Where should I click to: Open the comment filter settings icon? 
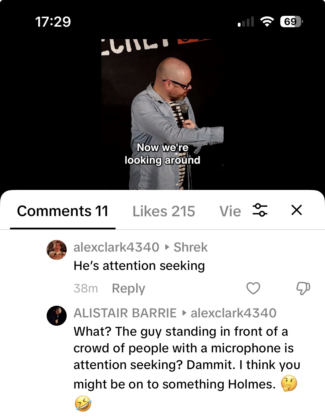pyautogui.click(x=260, y=210)
